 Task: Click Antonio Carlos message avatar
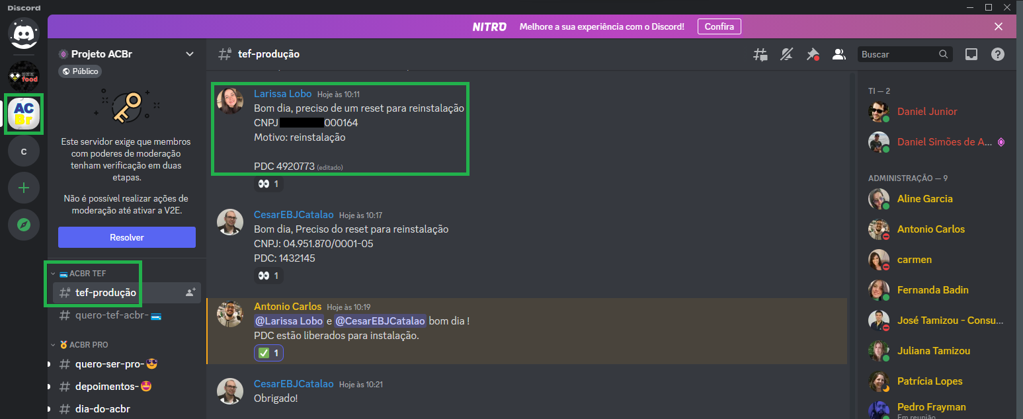(230, 314)
